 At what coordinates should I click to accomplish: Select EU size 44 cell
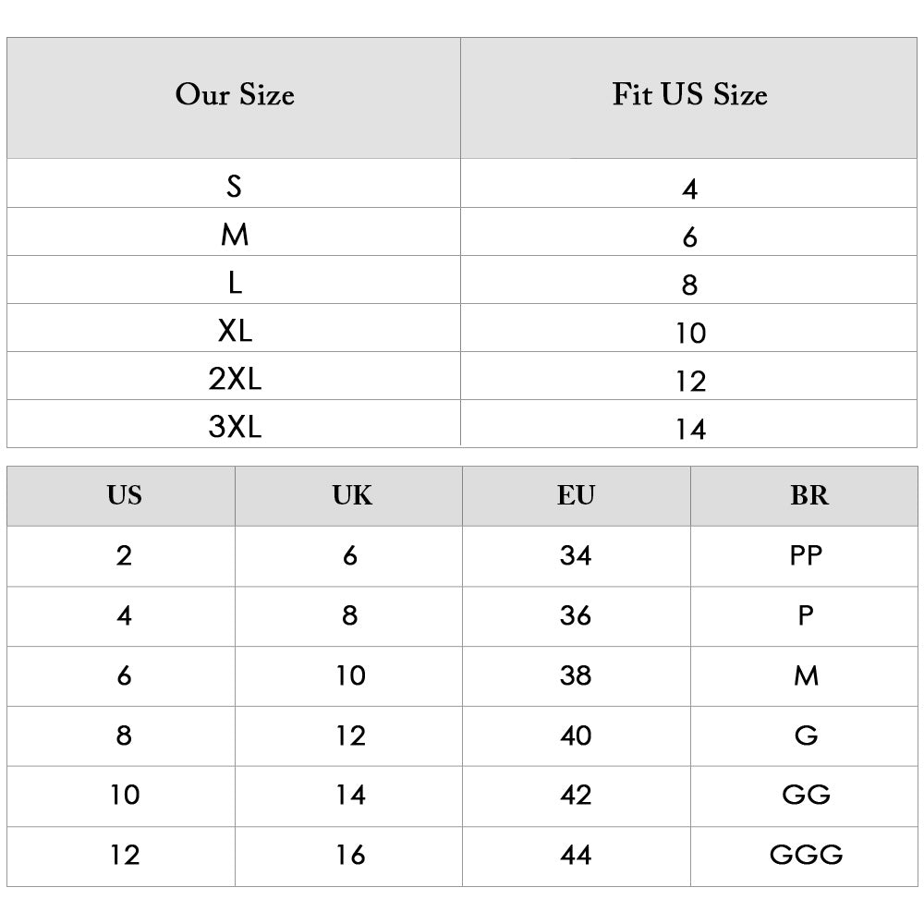point(576,855)
